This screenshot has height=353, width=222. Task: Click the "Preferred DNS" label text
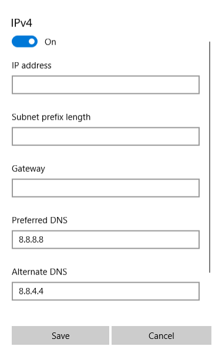(x=40, y=220)
